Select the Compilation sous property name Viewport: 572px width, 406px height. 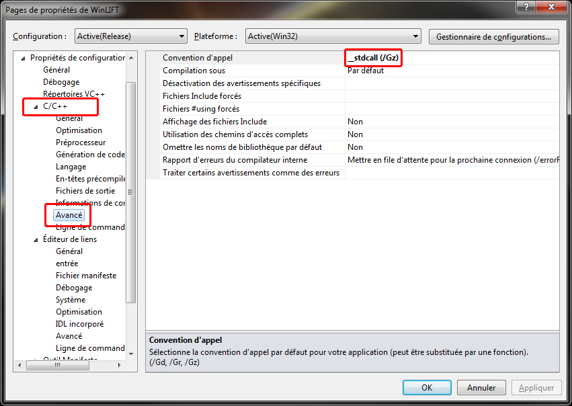[194, 71]
